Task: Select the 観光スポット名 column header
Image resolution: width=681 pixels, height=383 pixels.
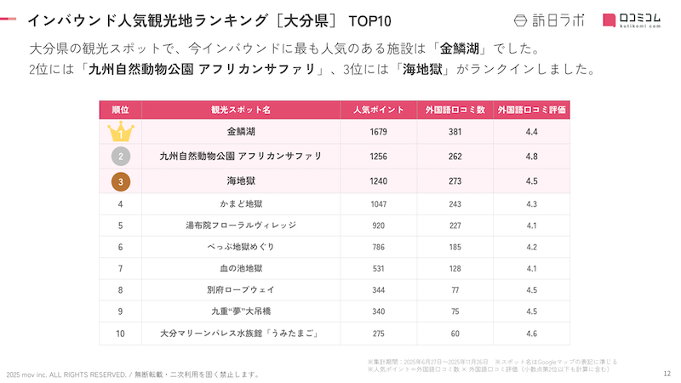Action: click(x=241, y=110)
